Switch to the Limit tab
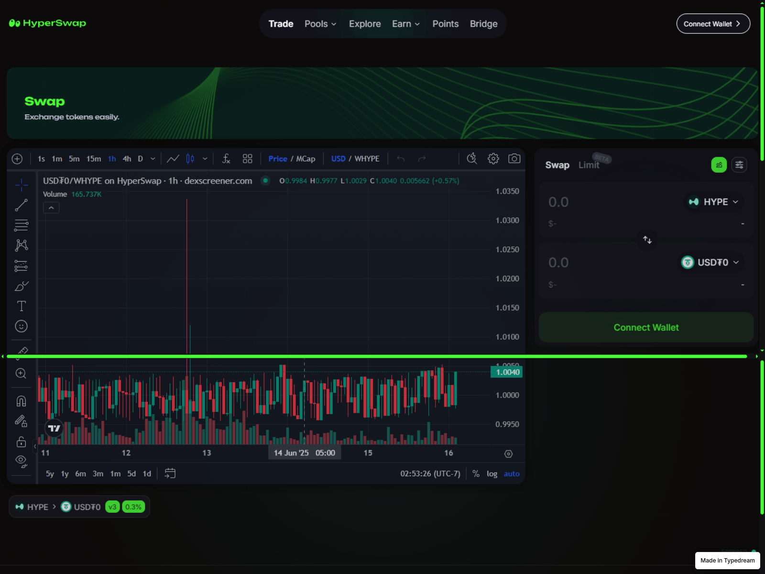 [x=589, y=165]
